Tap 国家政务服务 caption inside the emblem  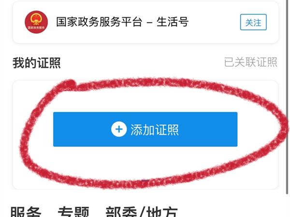point(36,27)
